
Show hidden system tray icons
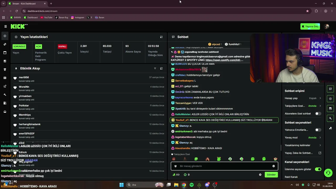pyautogui.click(x=291, y=185)
